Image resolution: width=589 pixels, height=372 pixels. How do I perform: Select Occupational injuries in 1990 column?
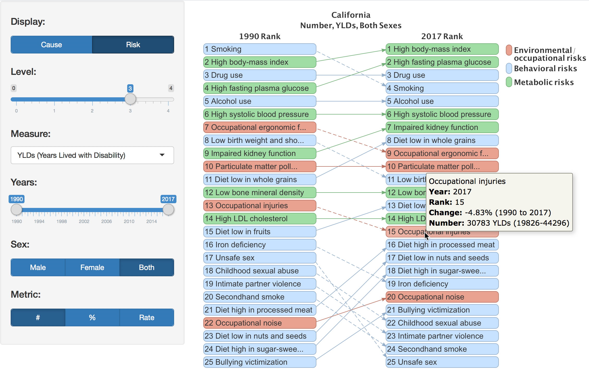259,205
